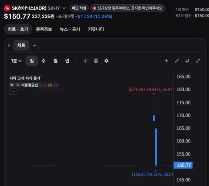This screenshot has height=186, width=209.
Task: Select the 일 daily interval
Action: [32, 61]
